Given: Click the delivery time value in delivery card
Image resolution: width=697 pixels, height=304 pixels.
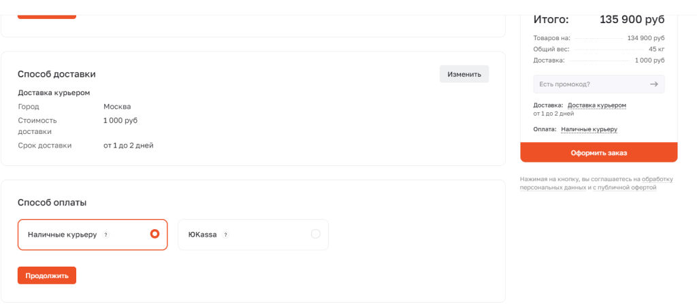Looking at the screenshot, I should coord(129,145).
